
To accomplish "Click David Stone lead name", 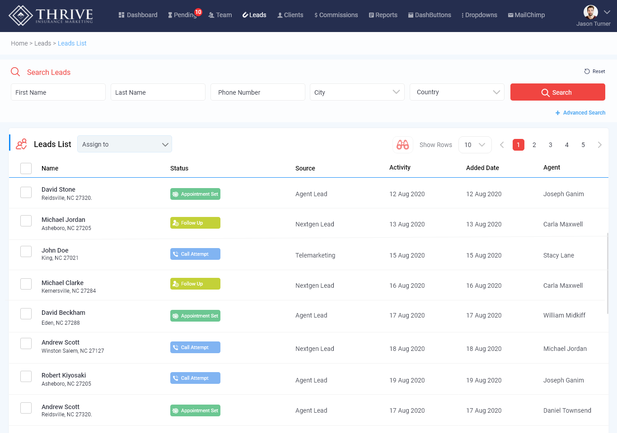I will tap(58, 189).
